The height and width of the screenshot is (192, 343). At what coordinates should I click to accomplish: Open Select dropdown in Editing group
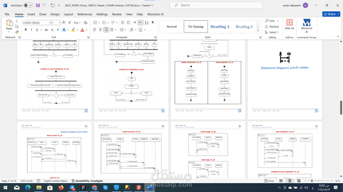[x=272, y=32]
